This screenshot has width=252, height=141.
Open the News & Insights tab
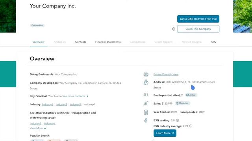point(192,42)
